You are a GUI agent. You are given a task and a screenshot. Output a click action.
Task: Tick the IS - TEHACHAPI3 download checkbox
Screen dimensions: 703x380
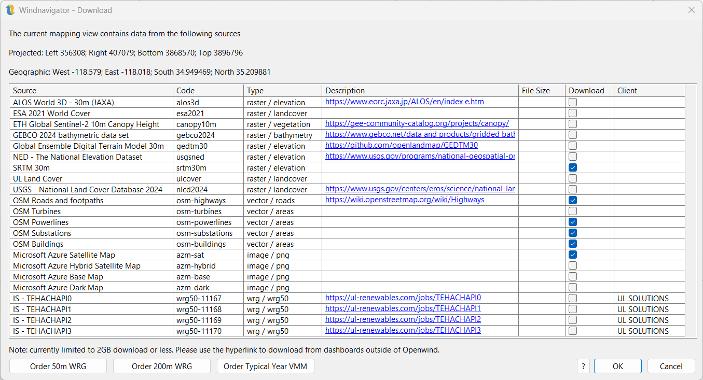click(x=573, y=331)
